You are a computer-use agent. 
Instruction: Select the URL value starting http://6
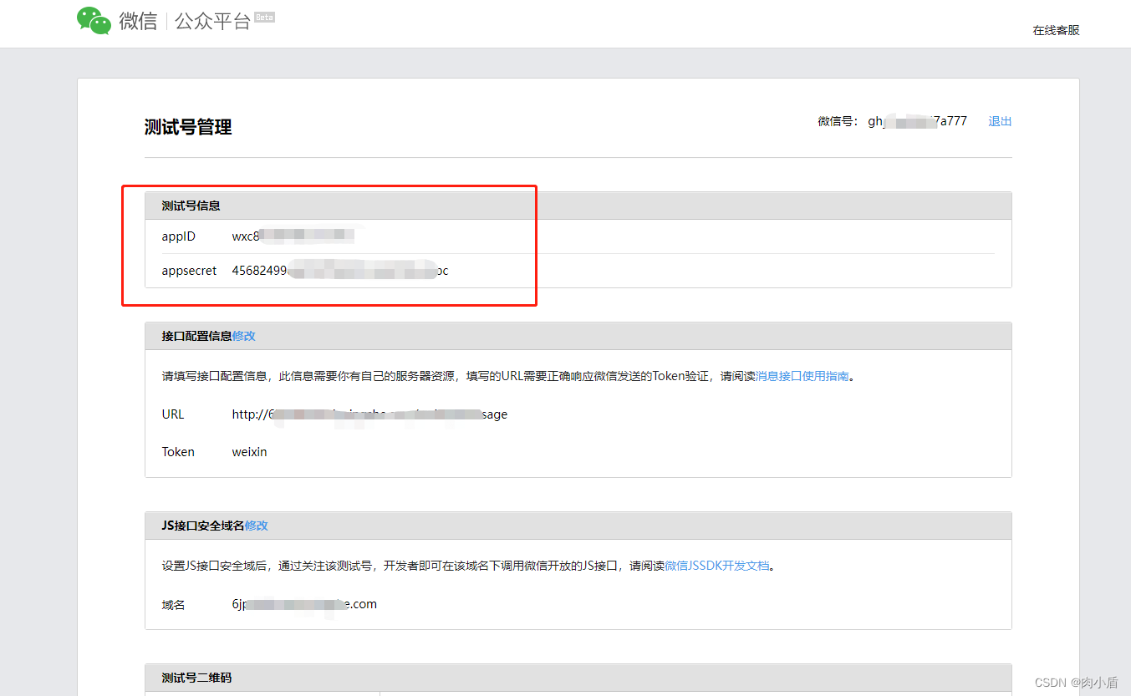point(369,414)
